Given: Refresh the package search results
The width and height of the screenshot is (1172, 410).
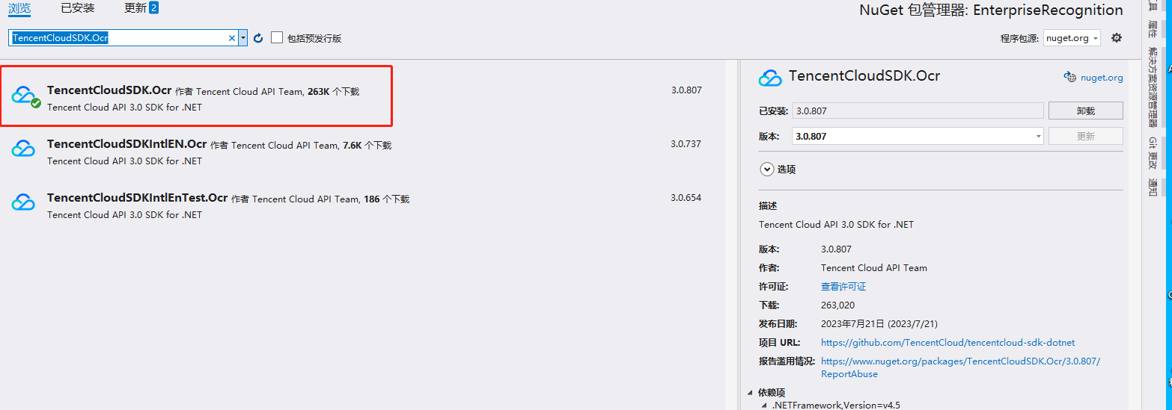Looking at the screenshot, I should click(258, 38).
